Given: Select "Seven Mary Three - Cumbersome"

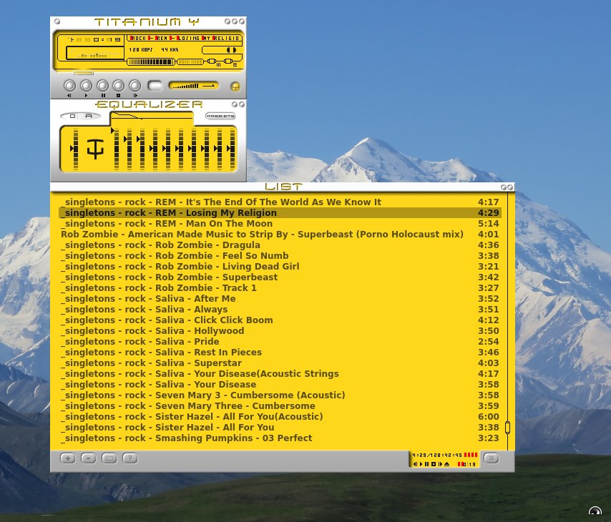Looking at the screenshot, I should (x=280, y=405).
